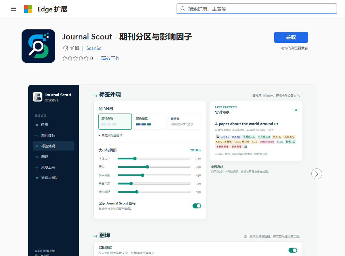Screen dimensions: 345x256
Task: Click the 科协 T1 tag
Action: [277, 136]
